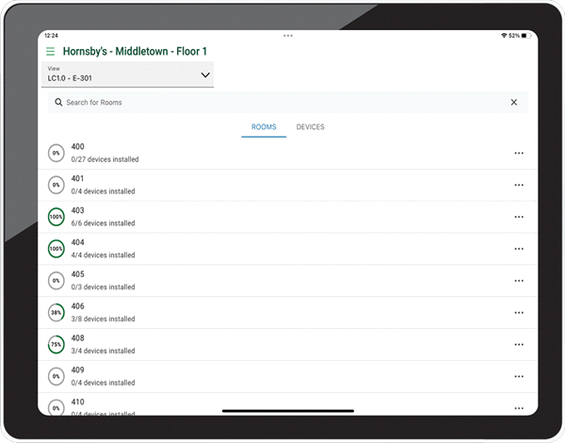
Task: Open more options for room 406
Action: [x=519, y=313]
